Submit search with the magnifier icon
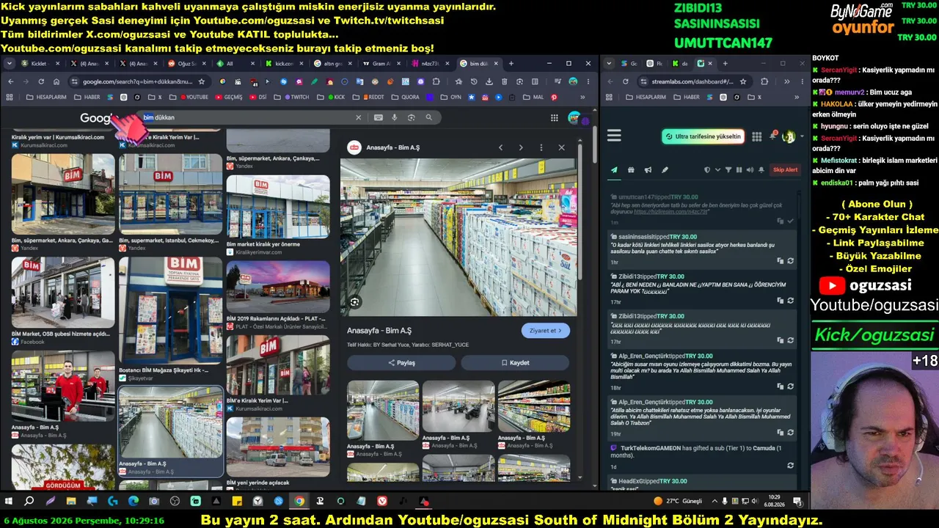The height and width of the screenshot is (528, 939). (x=429, y=117)
